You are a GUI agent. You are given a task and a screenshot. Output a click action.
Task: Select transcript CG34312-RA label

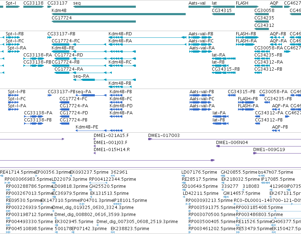tap(268, 62)
